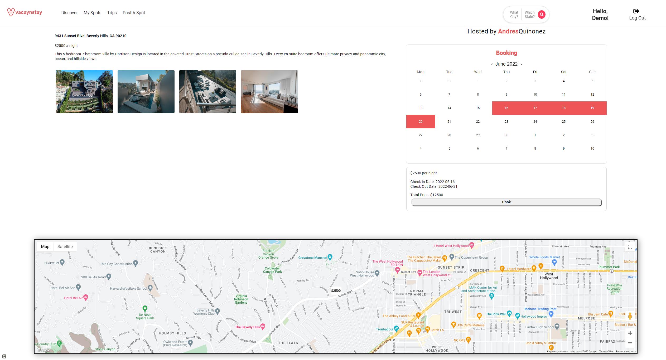
Task: Switch map to Satellite view
Action: pyautogui.click(x=65, y=247)
